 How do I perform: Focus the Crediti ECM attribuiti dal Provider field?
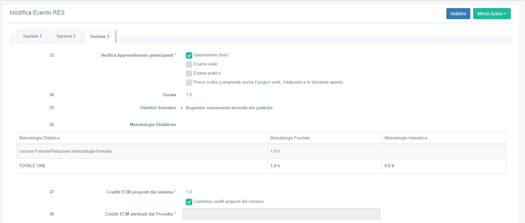tap(281, 214)
